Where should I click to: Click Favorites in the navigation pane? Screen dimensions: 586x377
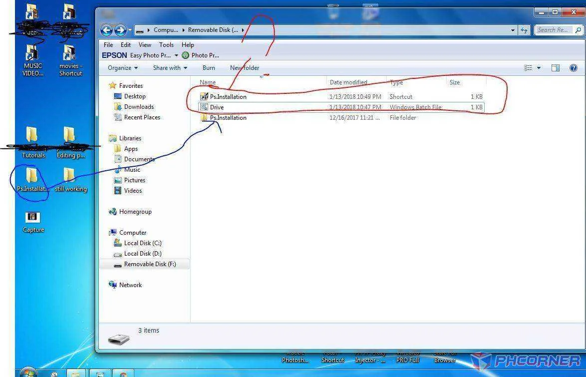tap(131, 86)
